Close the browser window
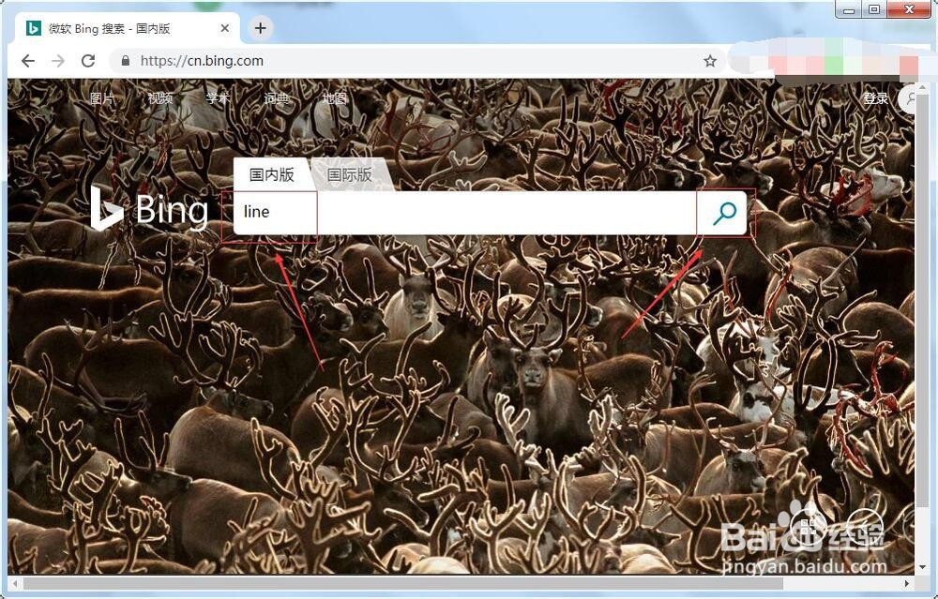 [909, 9]
